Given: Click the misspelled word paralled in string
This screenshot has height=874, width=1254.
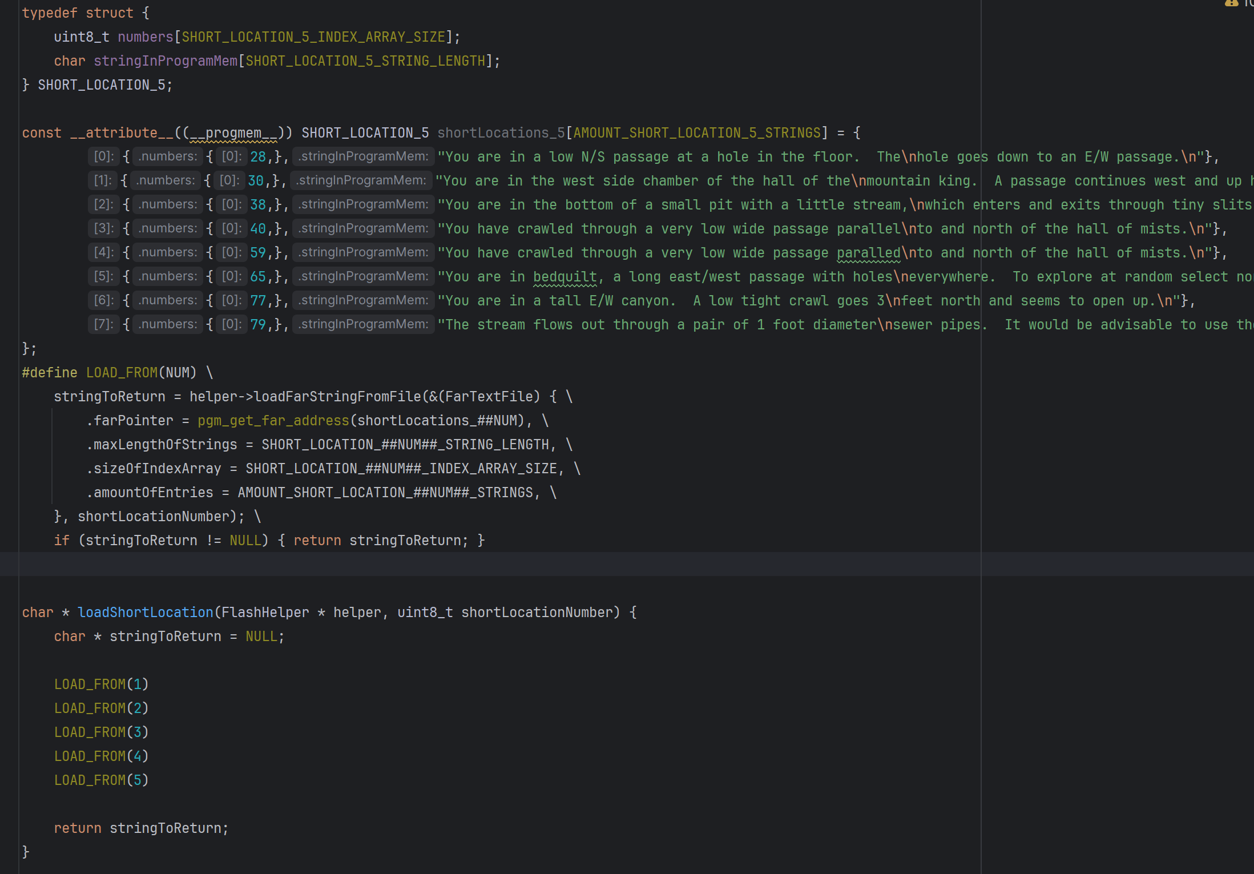Looking at the screenshot, I should (x=868, y=253).
